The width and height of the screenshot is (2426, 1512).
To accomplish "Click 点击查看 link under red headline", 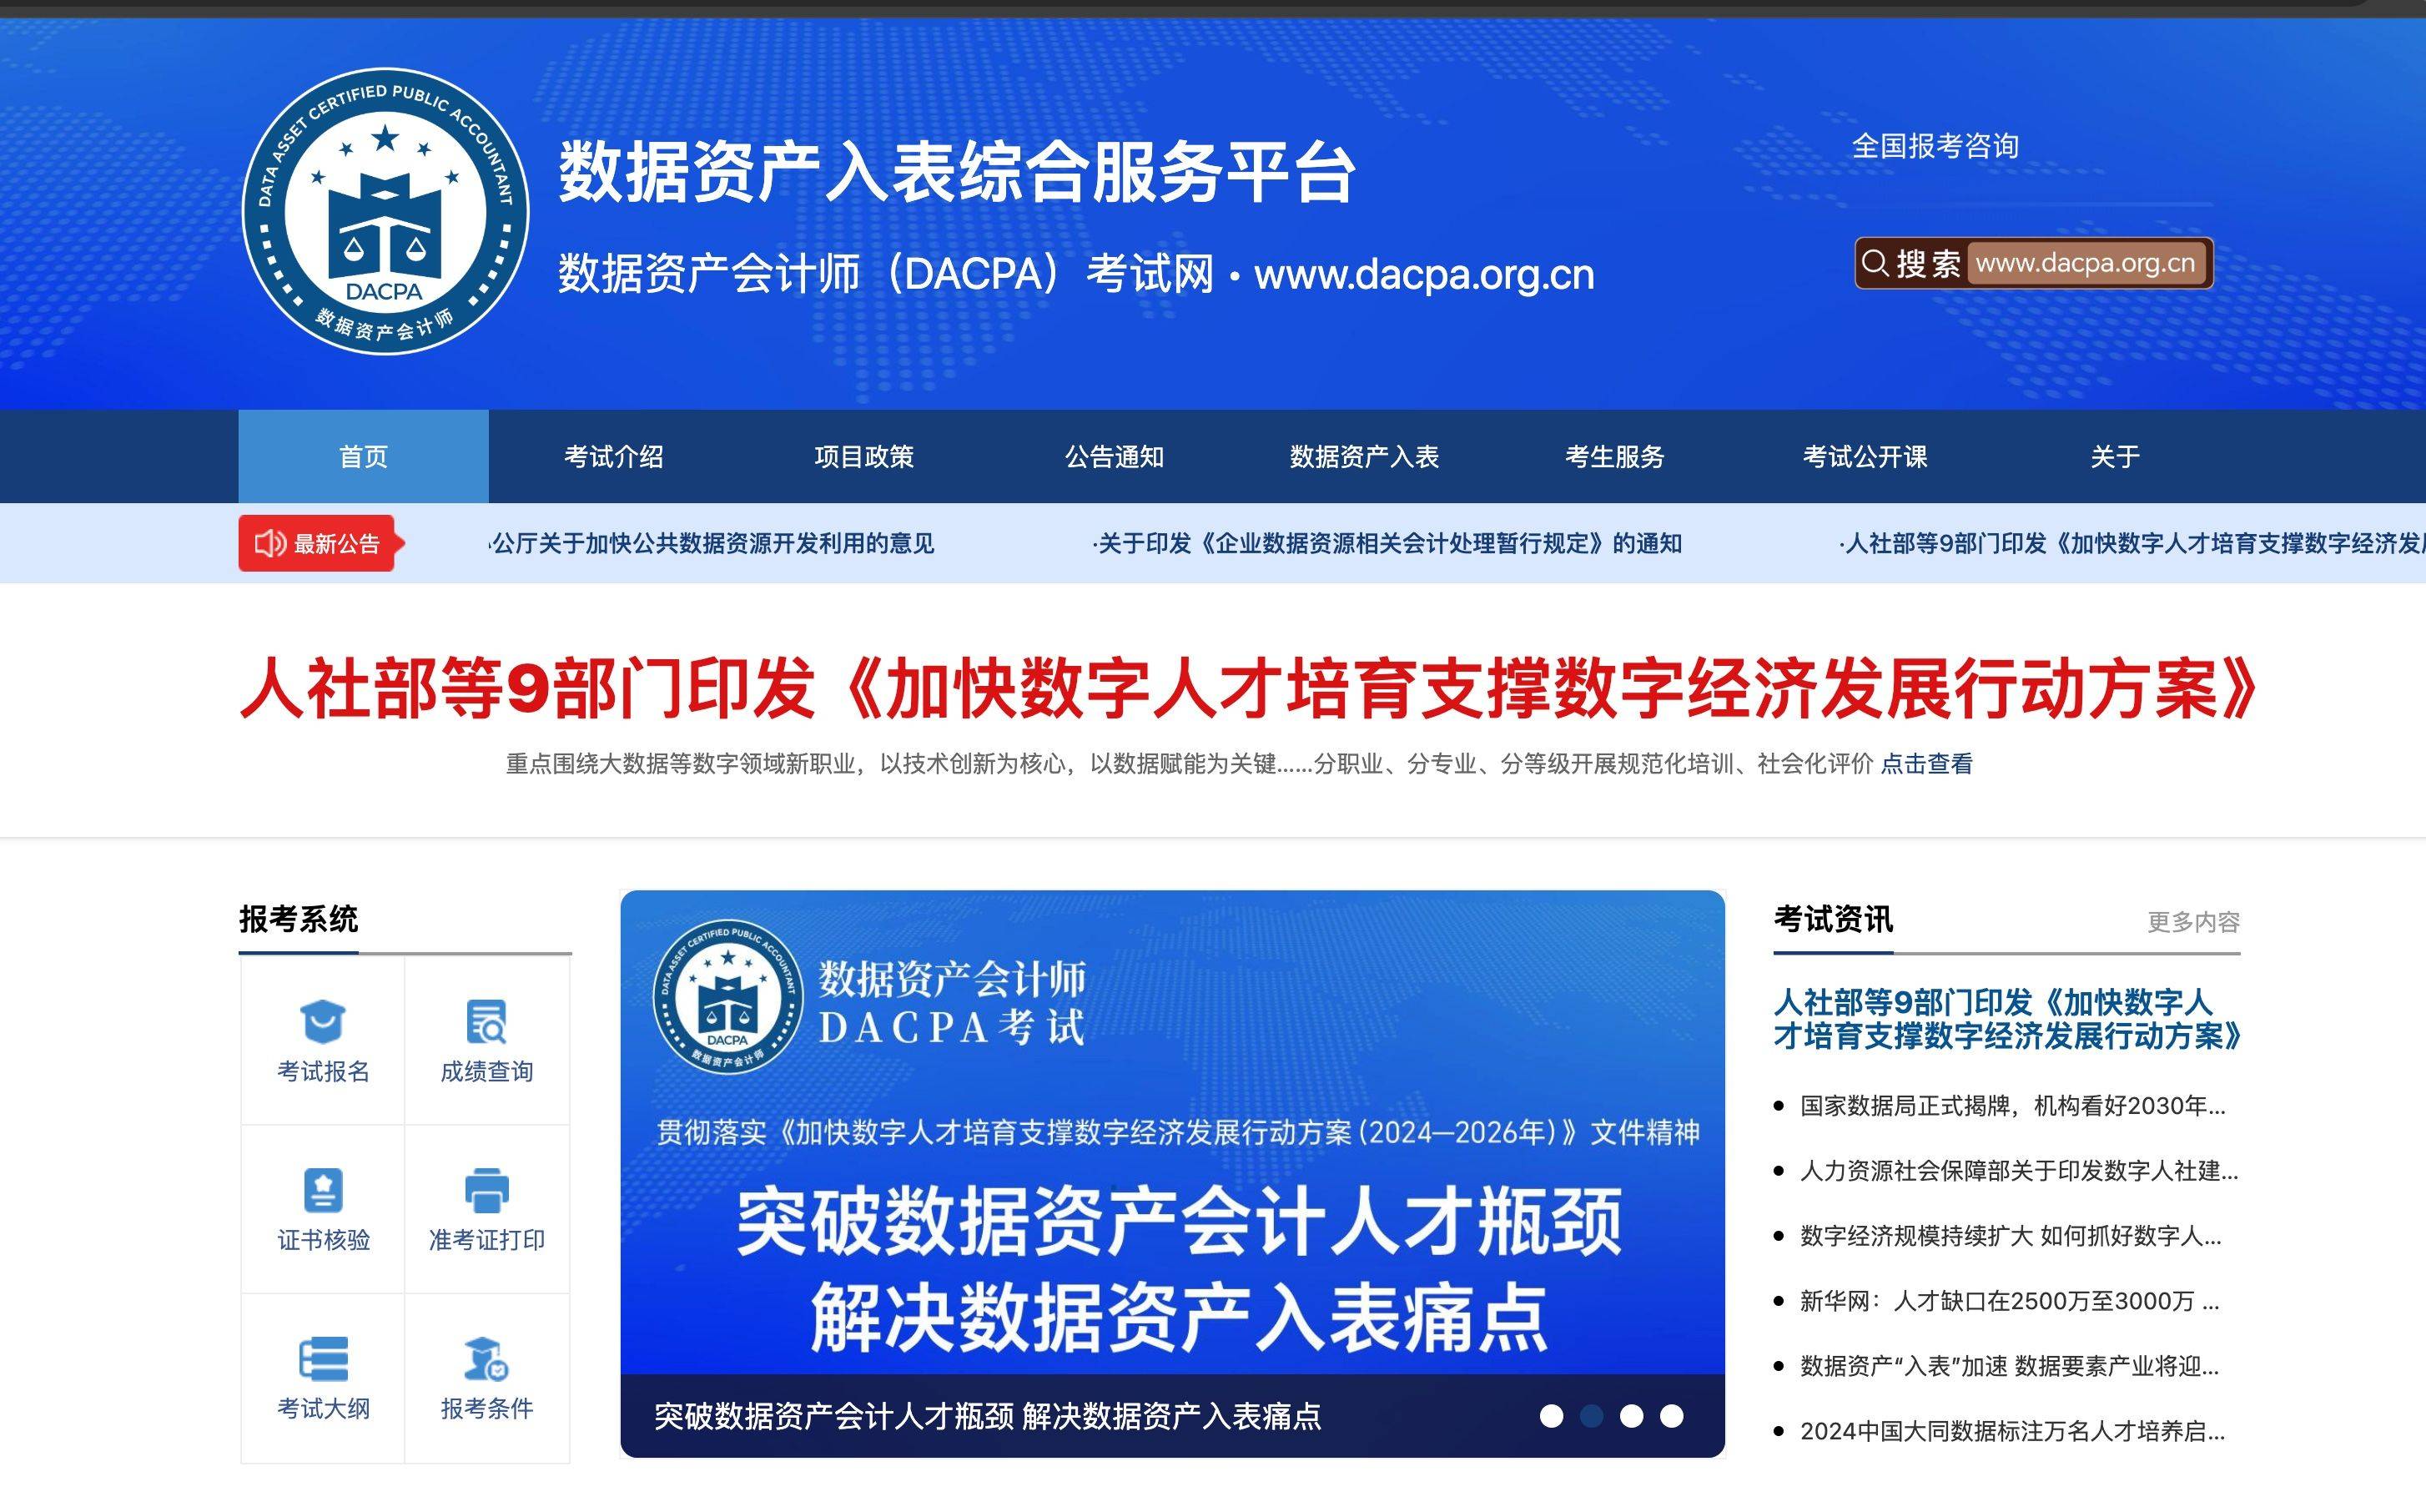I will [1926, 764].
